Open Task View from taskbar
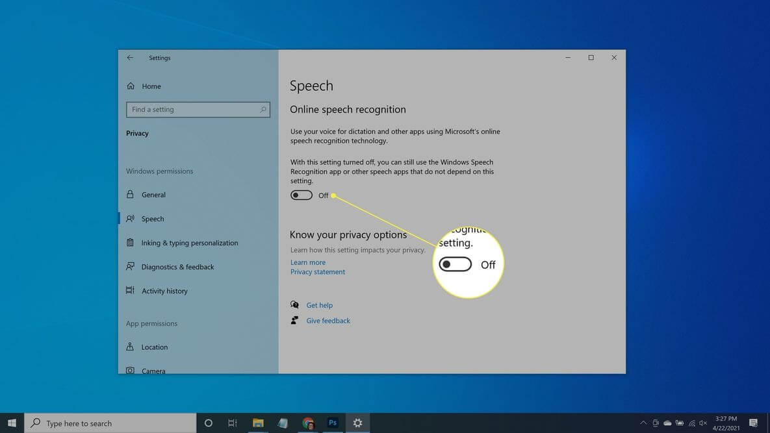Viewport: 770px width, 433px height. (232, 423)
